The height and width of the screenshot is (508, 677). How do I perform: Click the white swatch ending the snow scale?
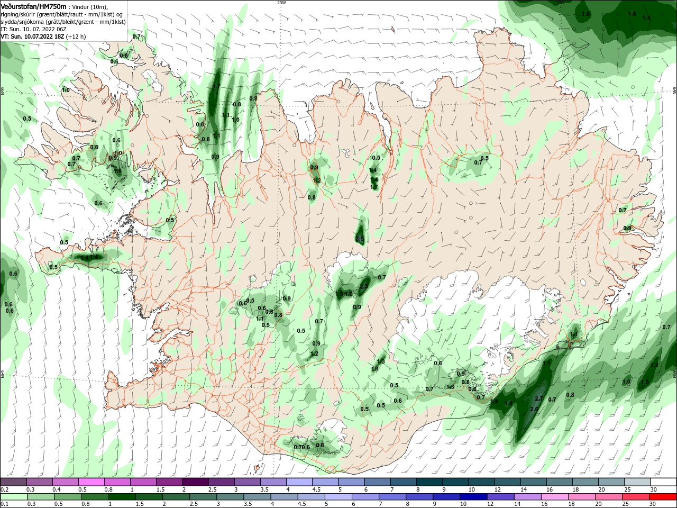pyautogui.click(x=664, y=482)
